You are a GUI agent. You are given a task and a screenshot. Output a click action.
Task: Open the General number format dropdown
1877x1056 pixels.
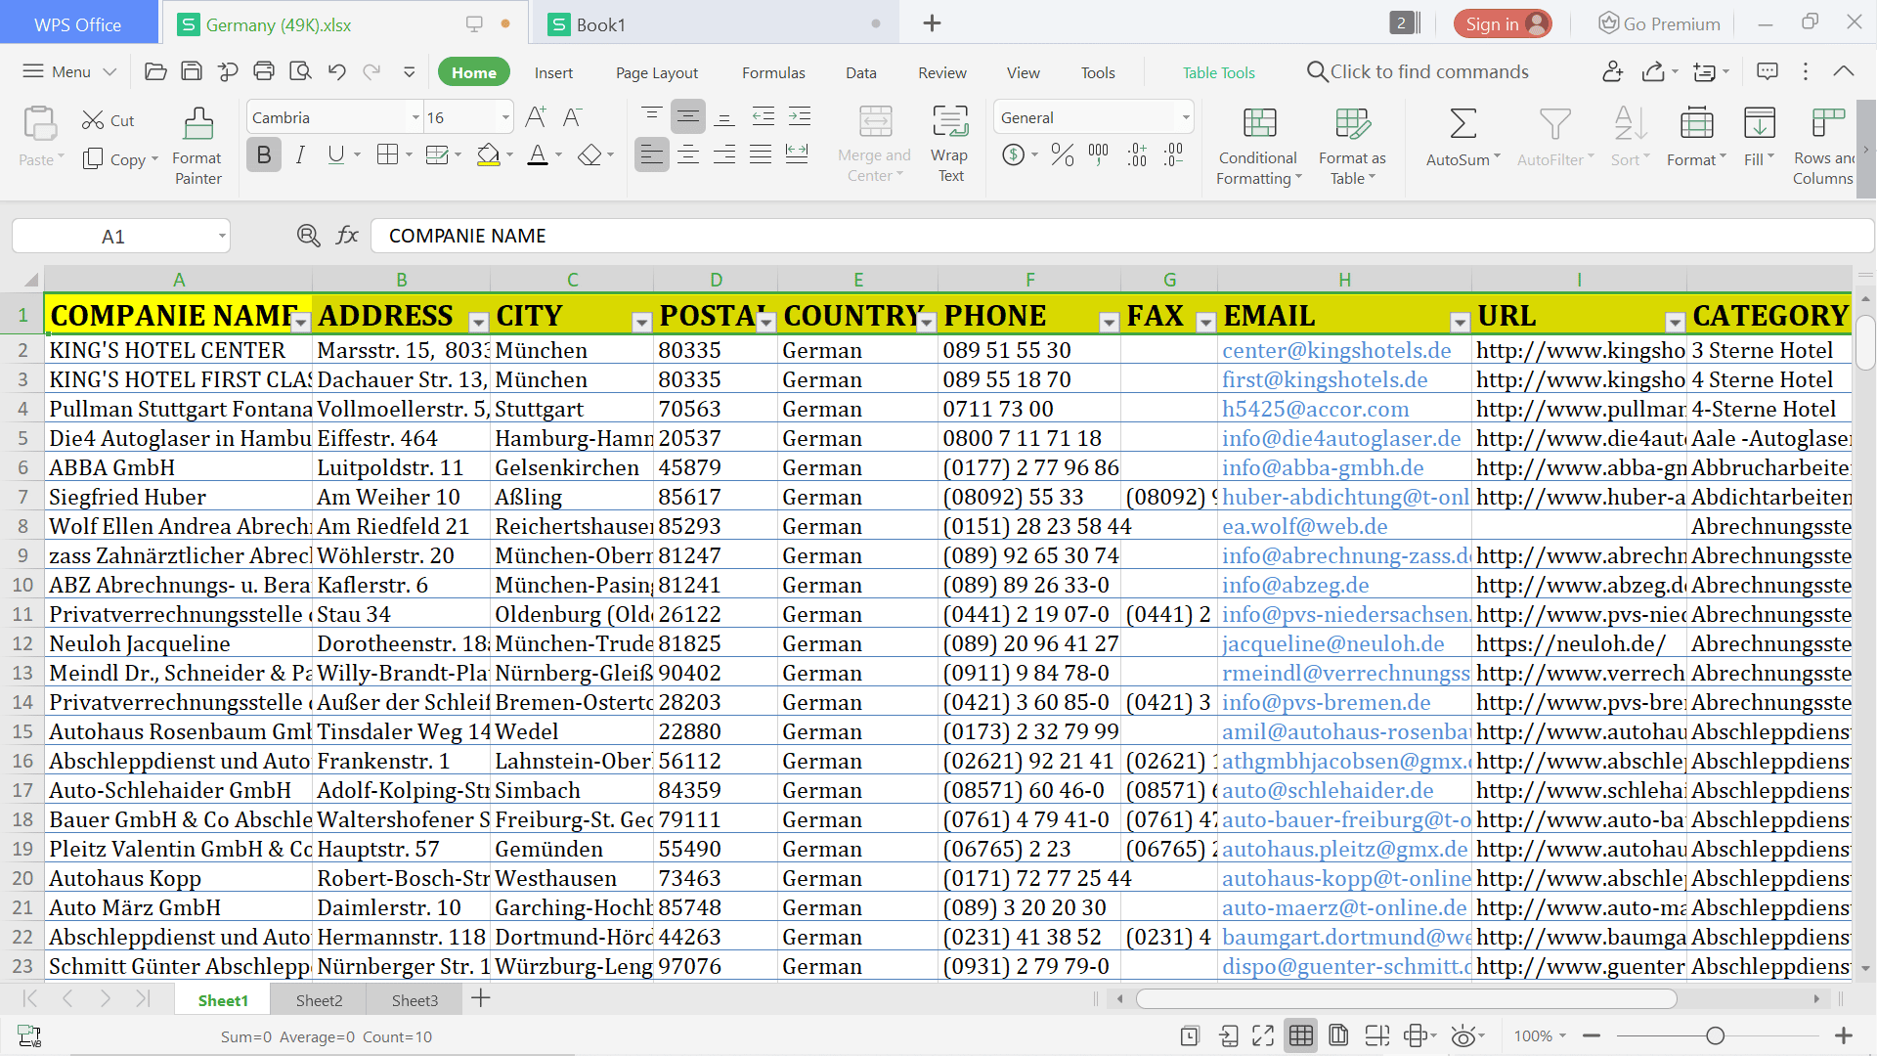click(x=1186, y=117)
